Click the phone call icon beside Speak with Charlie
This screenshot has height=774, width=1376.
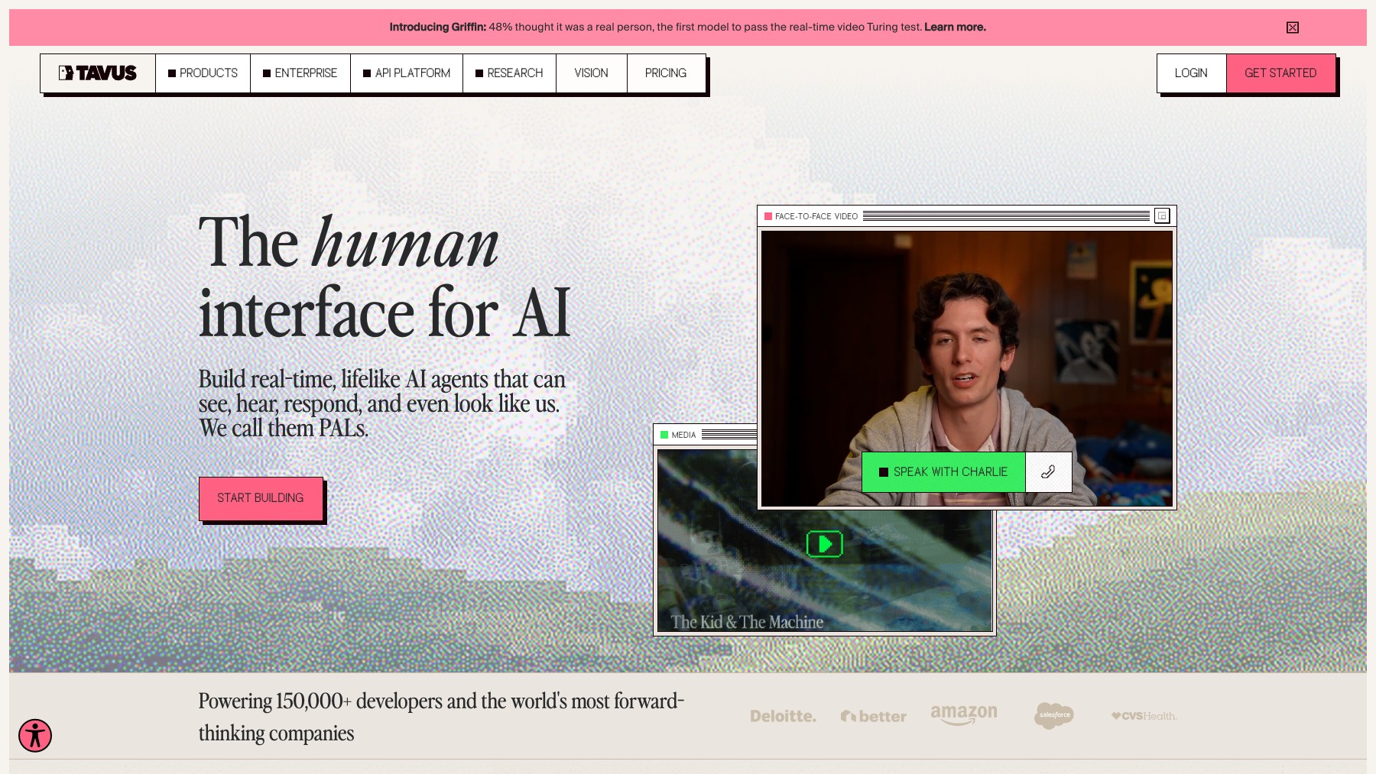point(1048,472)
